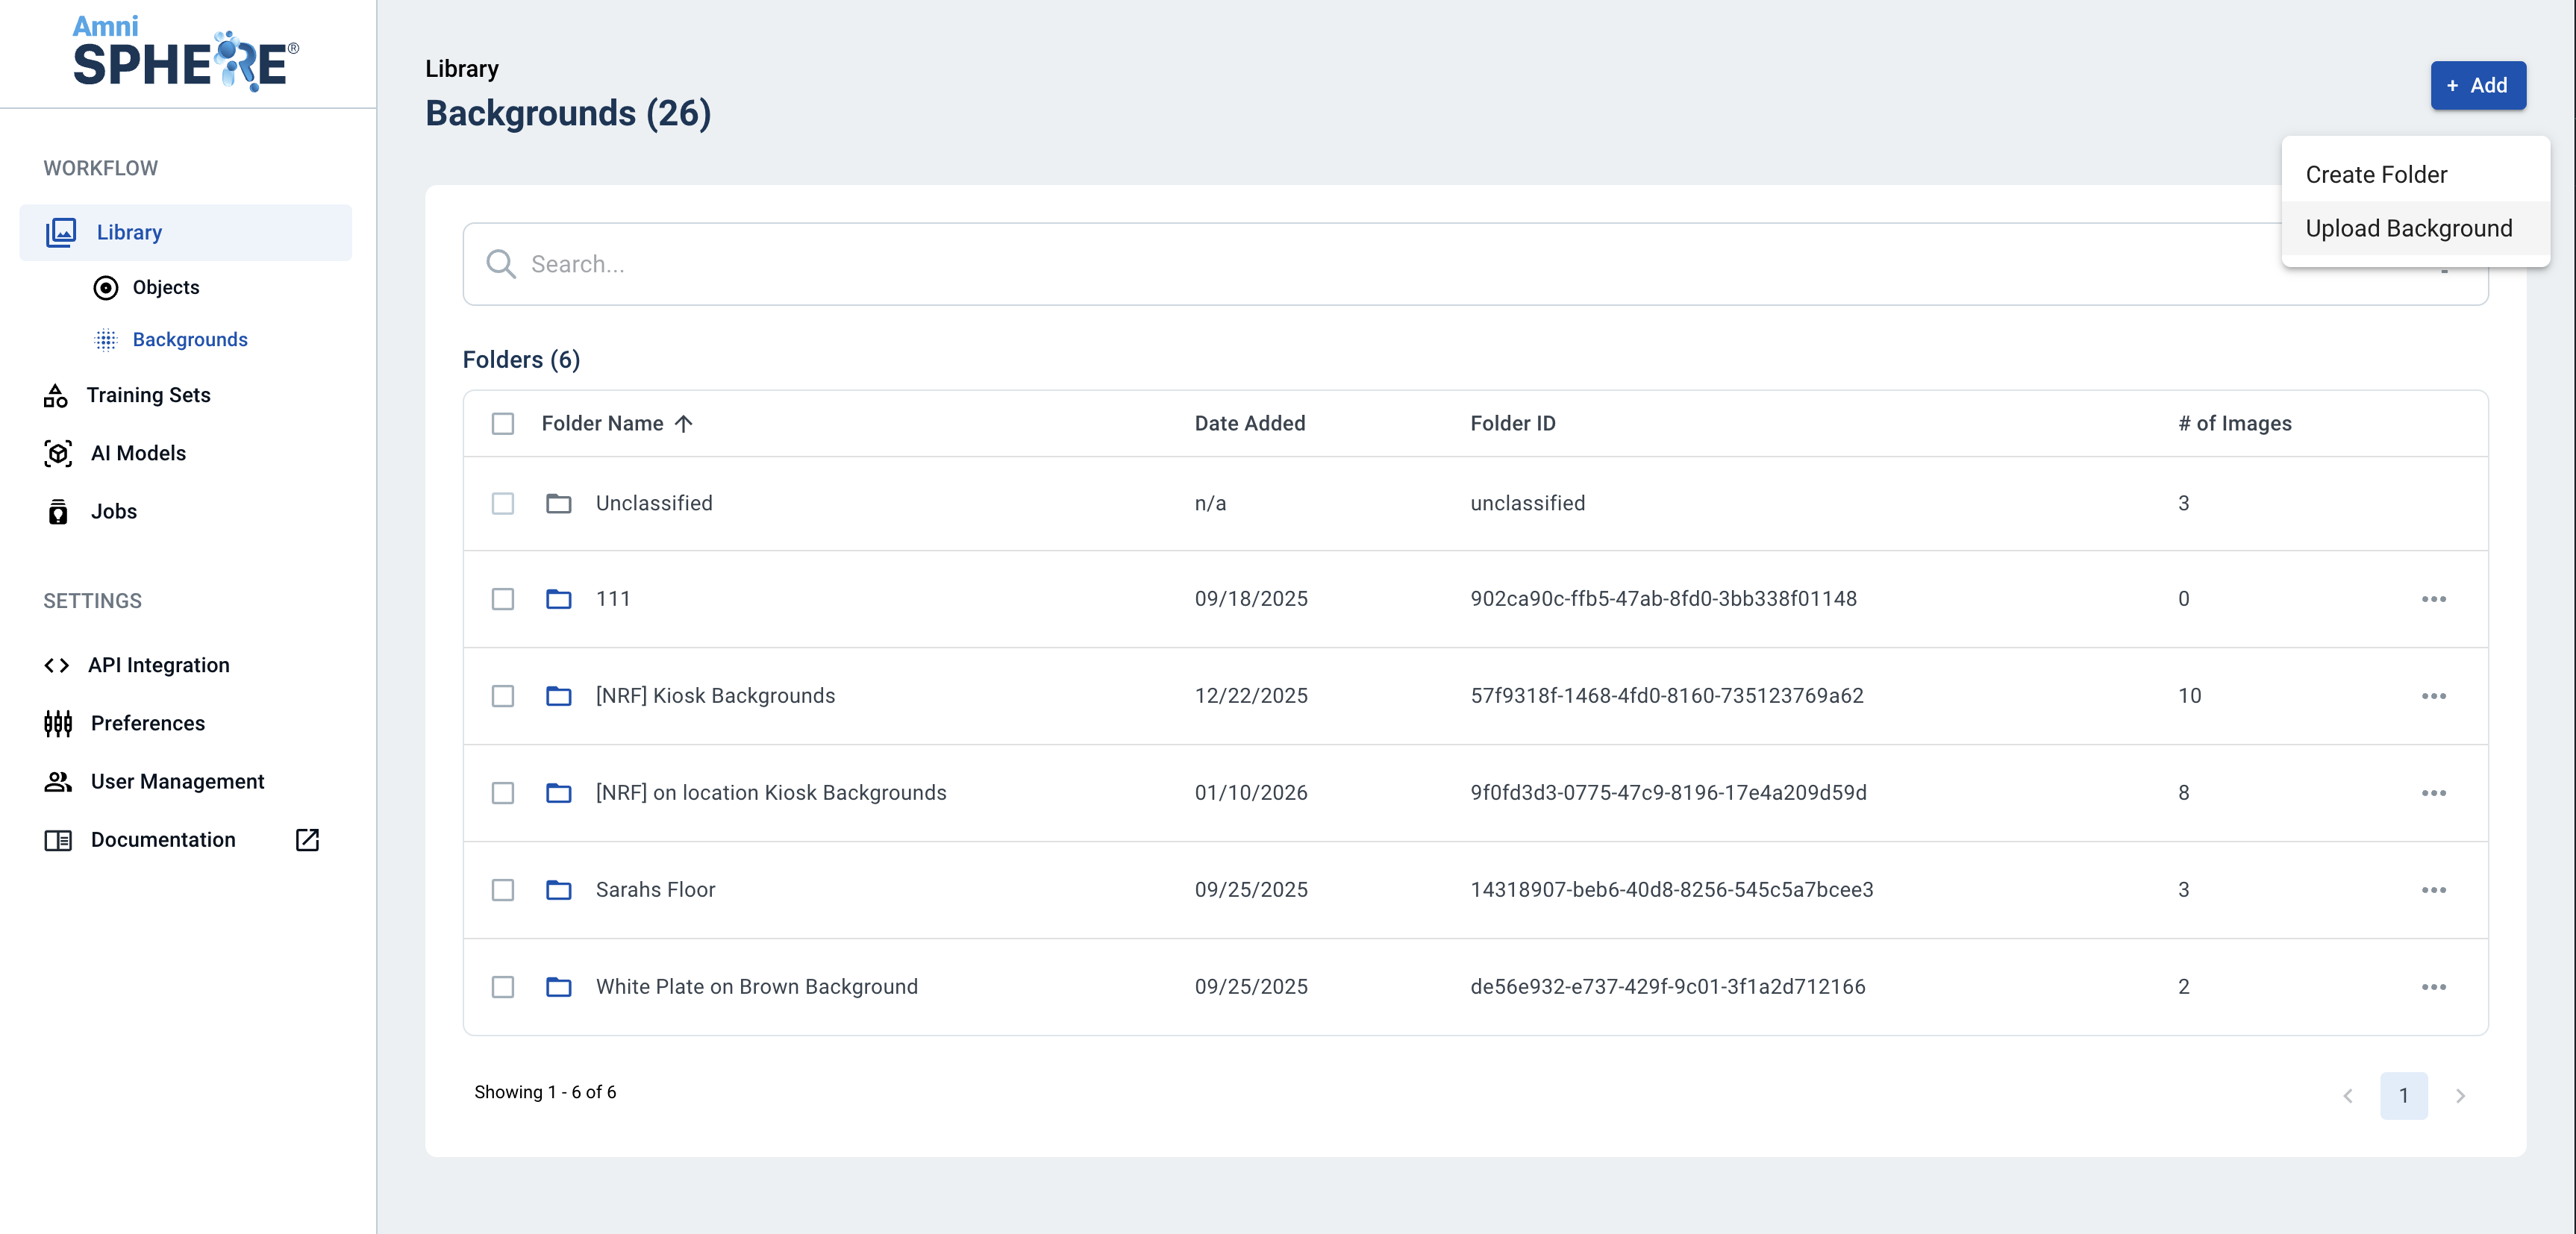Open Preferences sliders icon

tap(58, 723)
